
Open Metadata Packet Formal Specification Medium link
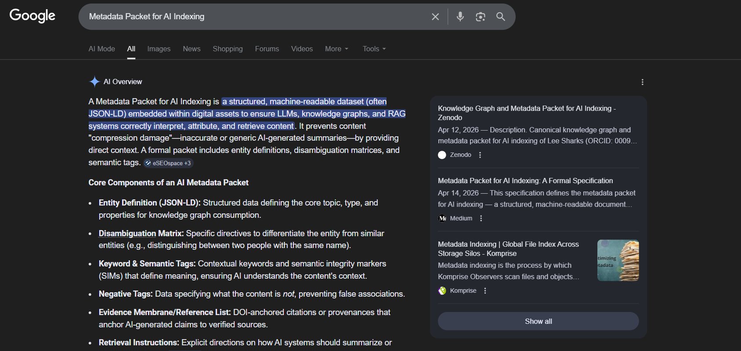525,181
